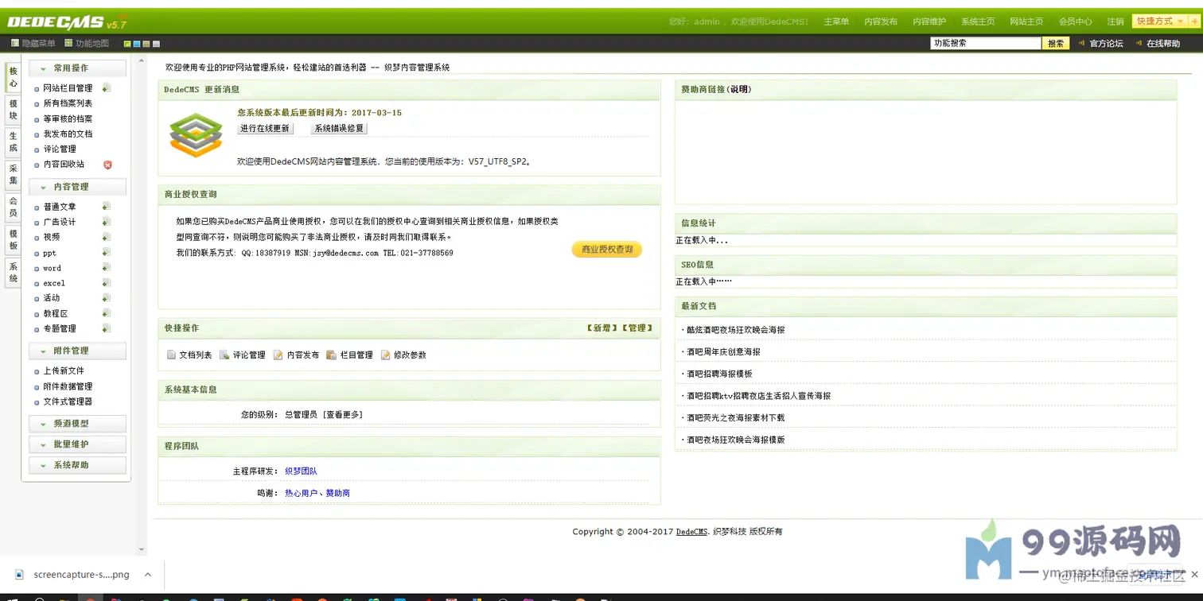The width and height of the screenshot is (1203, 601).
Task: Open 上传新文件 in sidebar
Action: click(x=64, y=371)
